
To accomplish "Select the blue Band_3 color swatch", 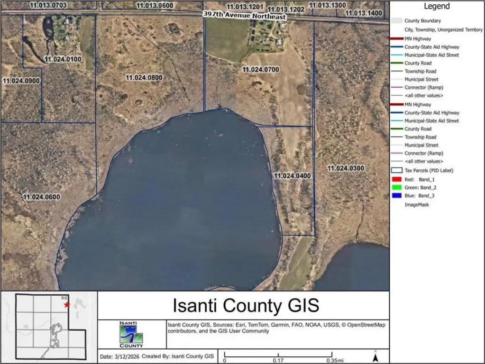I will pyautogui.click(x=396, y=196).
